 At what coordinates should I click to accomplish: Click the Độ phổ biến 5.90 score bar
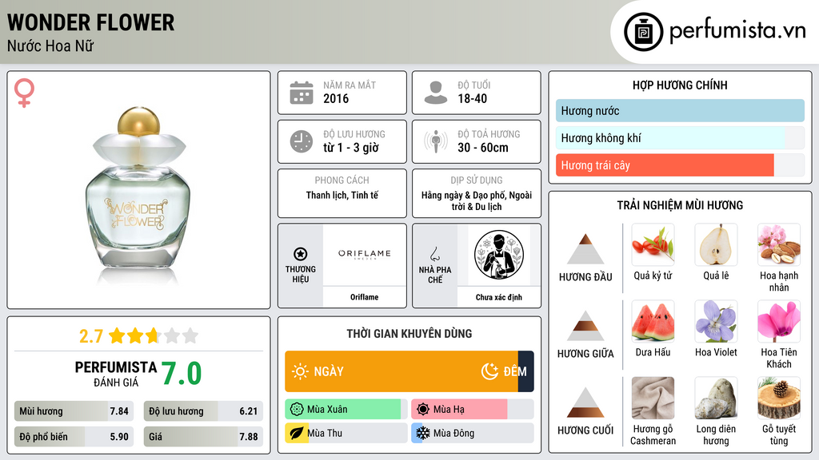click(74, 437)
